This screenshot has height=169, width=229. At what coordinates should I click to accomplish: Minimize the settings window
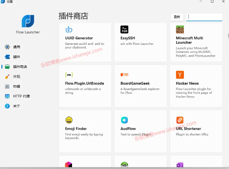(201, 1)
